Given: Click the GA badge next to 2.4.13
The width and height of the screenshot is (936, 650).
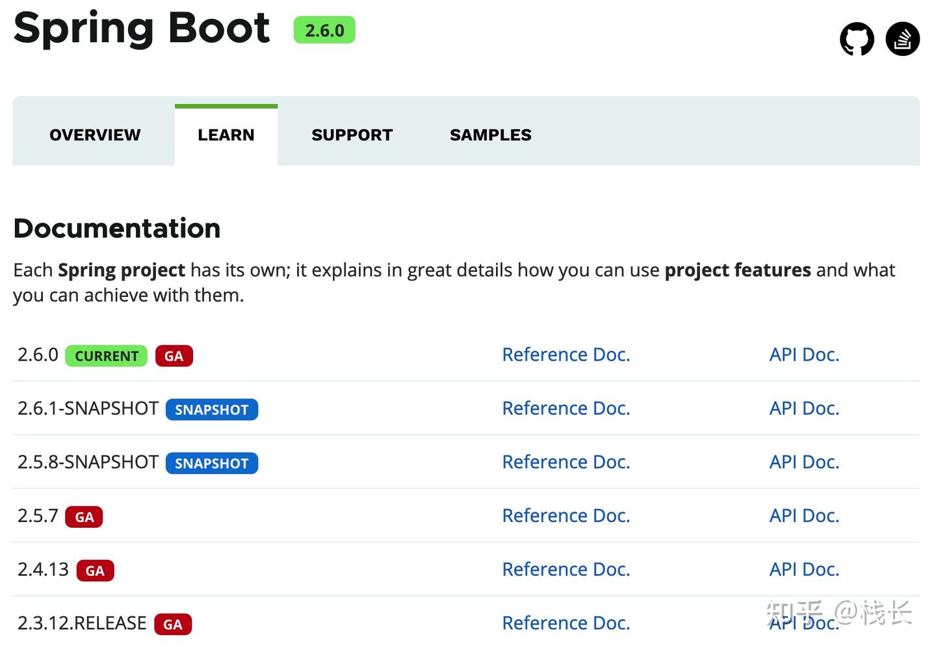Looking at the screenshot, I should click(x=95, y=571).
